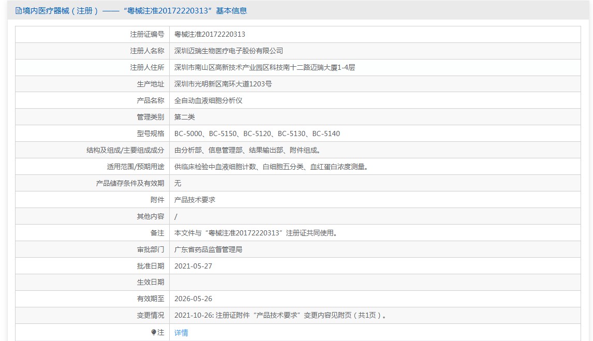The image size is (593, 341).
Task: Click the lightbulb icon next to 注
Action: (154, 332)
